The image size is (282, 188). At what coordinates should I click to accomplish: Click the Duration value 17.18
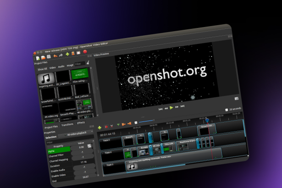[83, 162]
